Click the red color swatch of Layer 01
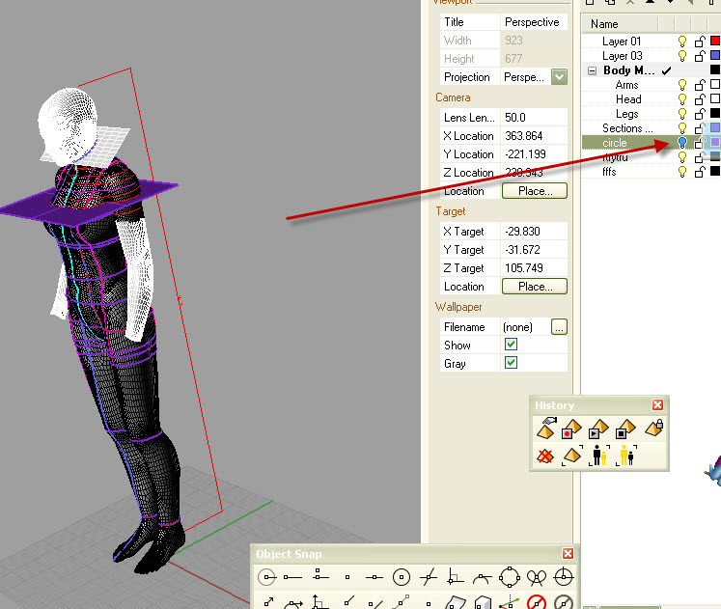The width and height of the screenshot is (721, 609). [715, 42]
